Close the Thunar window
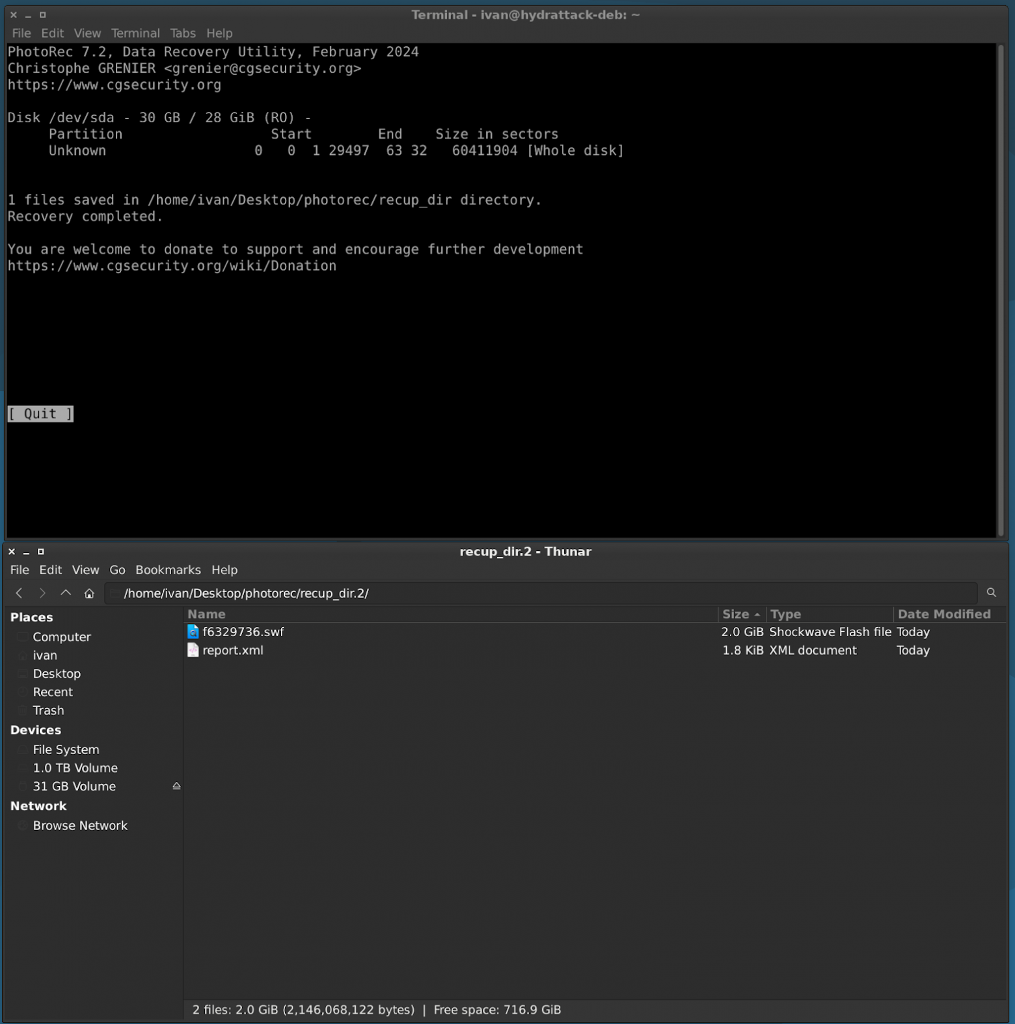Screen dimensions: 1015x1024 [12, 552]
